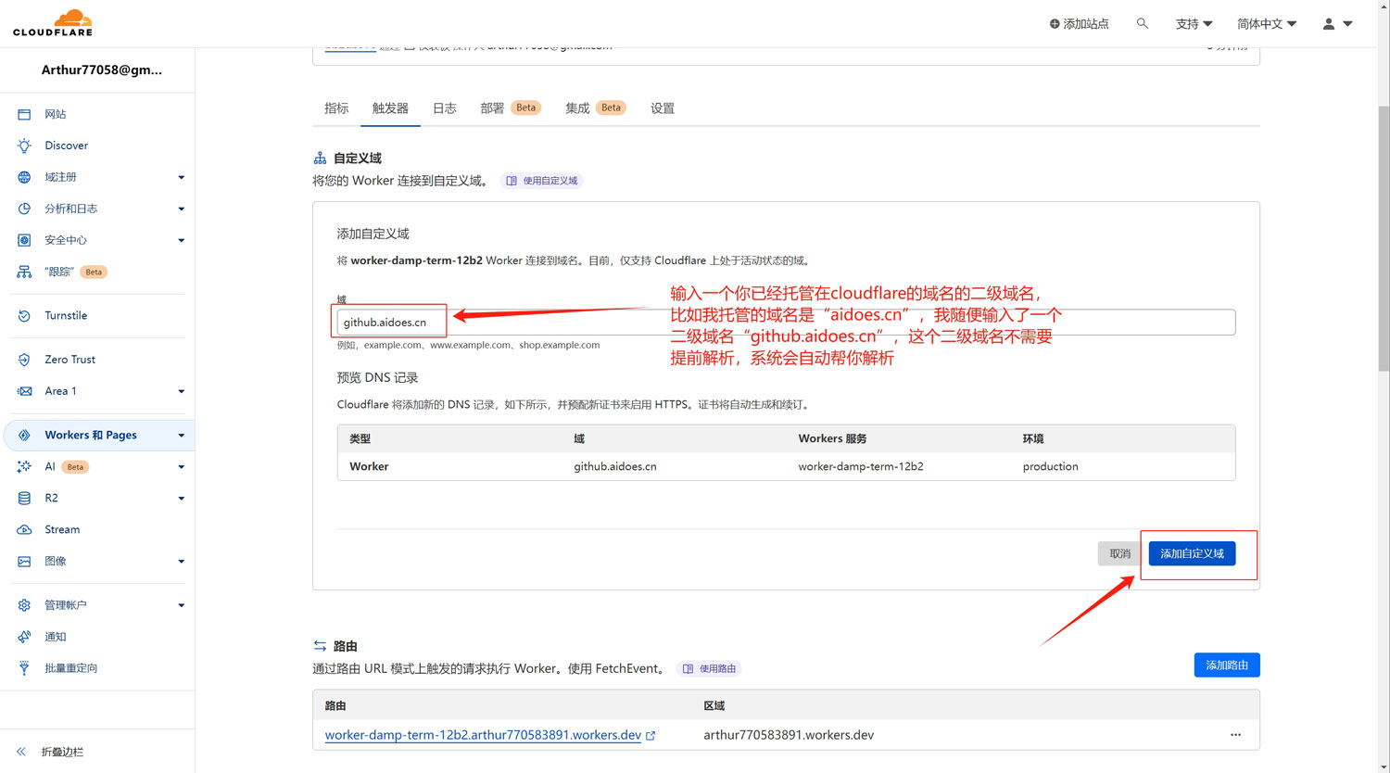Screen dimensions: 1390x773
Task: Click worker-damp-term-12b2 Workers 服务 cell
Action: pos(861,466)
